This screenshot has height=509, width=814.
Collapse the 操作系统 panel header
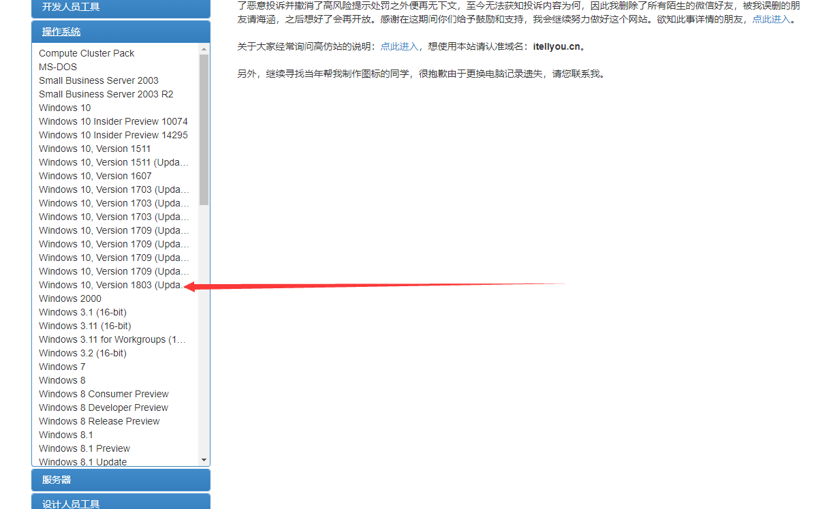tap(61, 32)
